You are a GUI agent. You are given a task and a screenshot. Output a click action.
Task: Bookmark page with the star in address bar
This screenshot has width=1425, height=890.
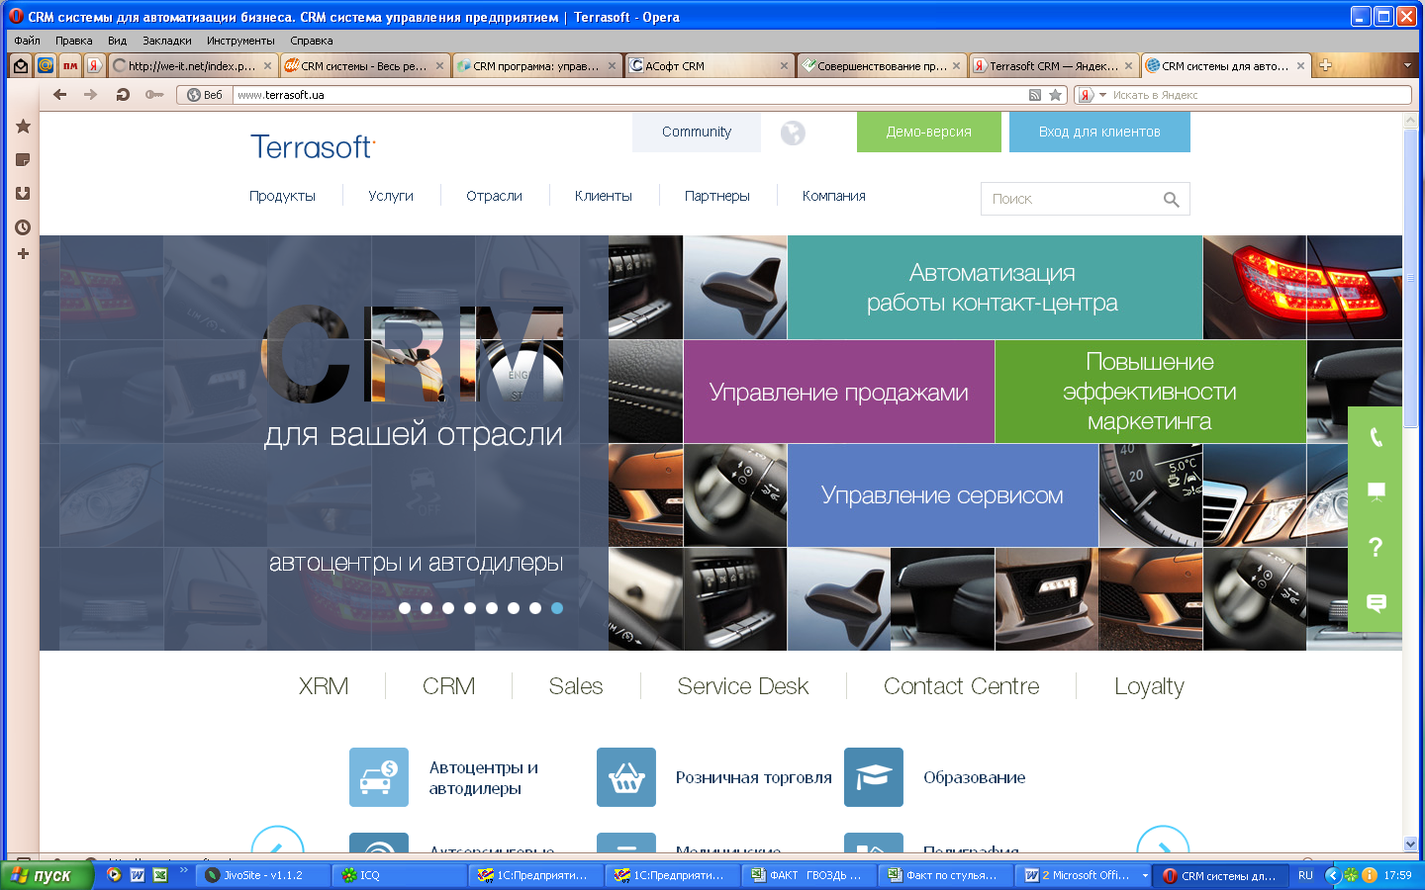click(x=1056, y=95)
